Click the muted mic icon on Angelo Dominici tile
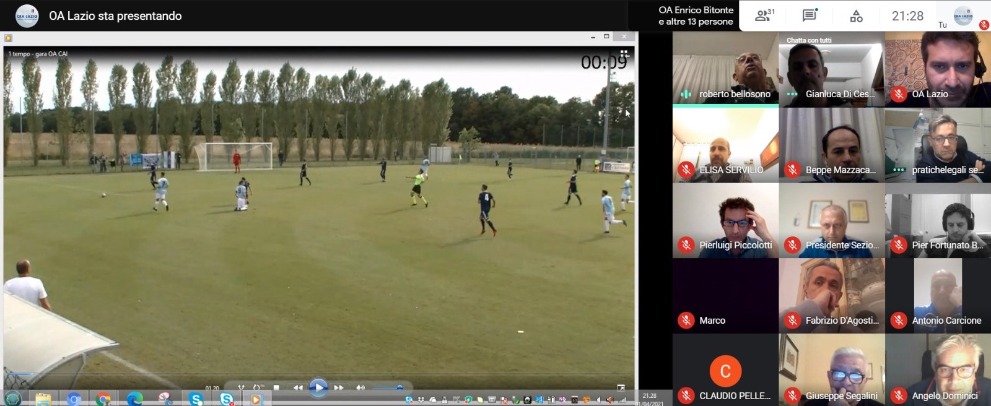991x406 pixels. click(x=899, y=395)
